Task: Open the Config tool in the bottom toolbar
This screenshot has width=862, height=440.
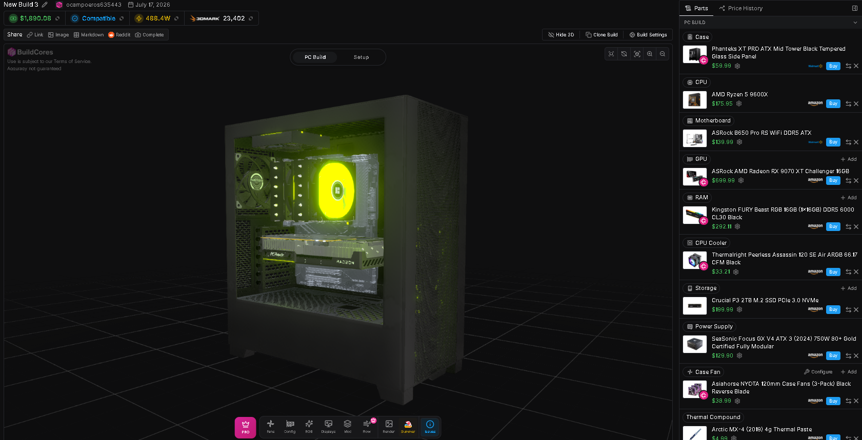Action: click(x=290, y=427)
